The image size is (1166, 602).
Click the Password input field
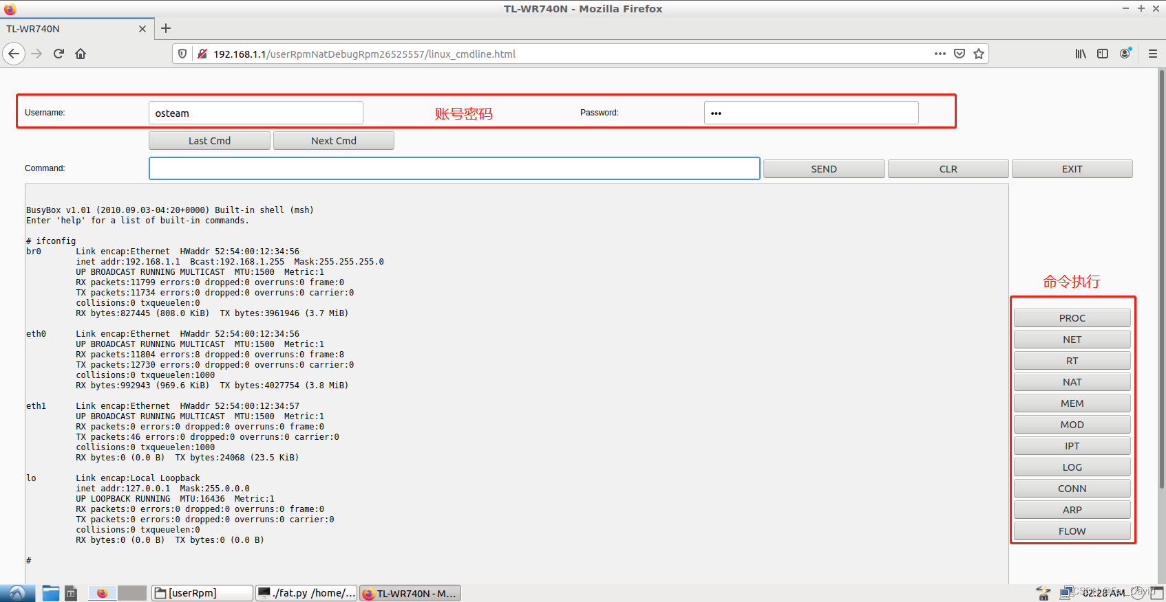(812, 113)
